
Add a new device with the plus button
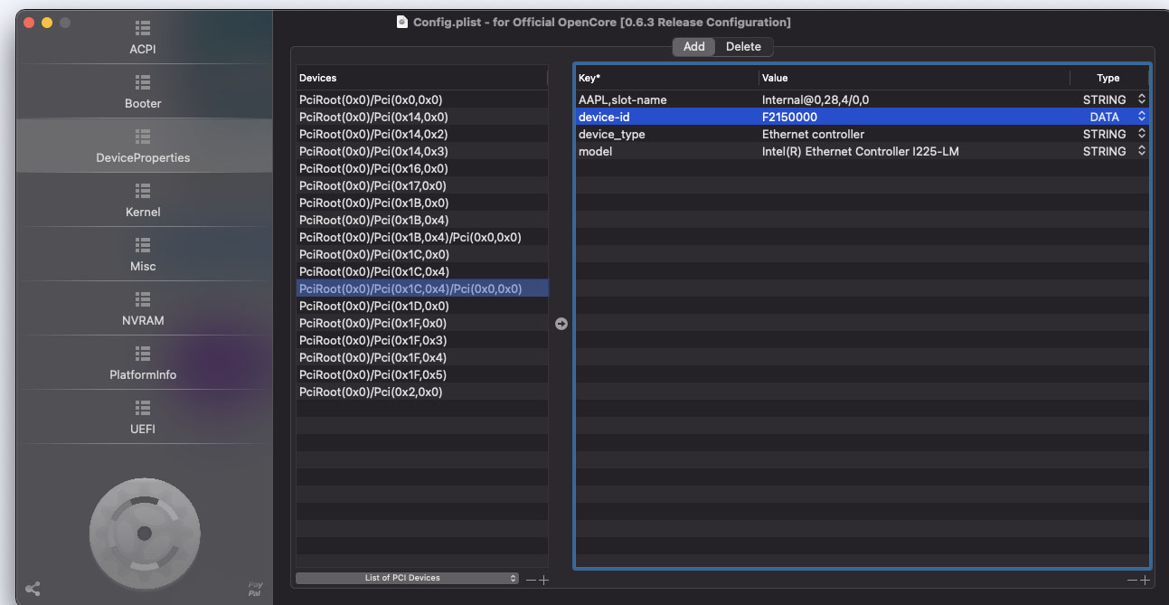pyautogui.click(x=544, y=580)
